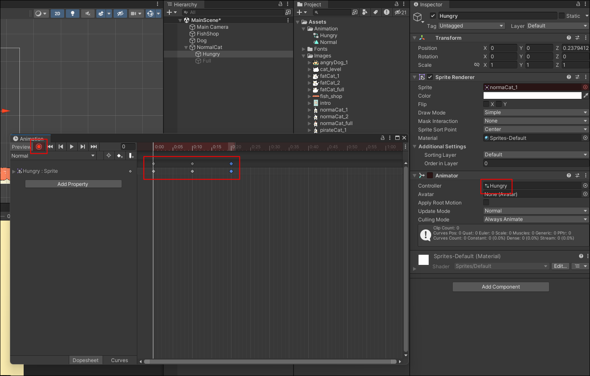Click the Project search by log type icon
This screenshot has height=376, width=590.
point(386,12)
